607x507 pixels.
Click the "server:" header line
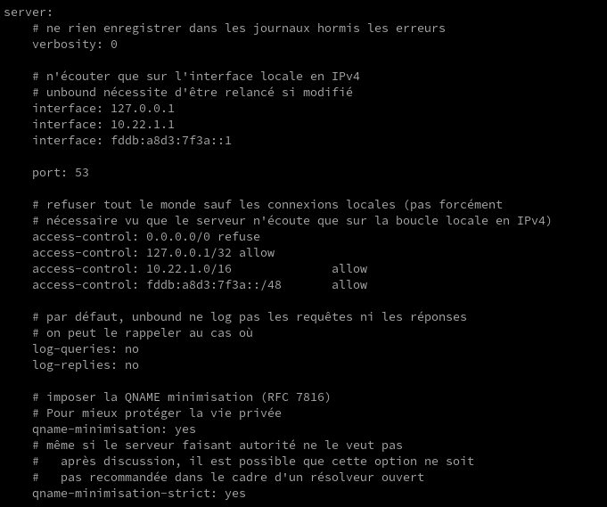tap(28, 12)
